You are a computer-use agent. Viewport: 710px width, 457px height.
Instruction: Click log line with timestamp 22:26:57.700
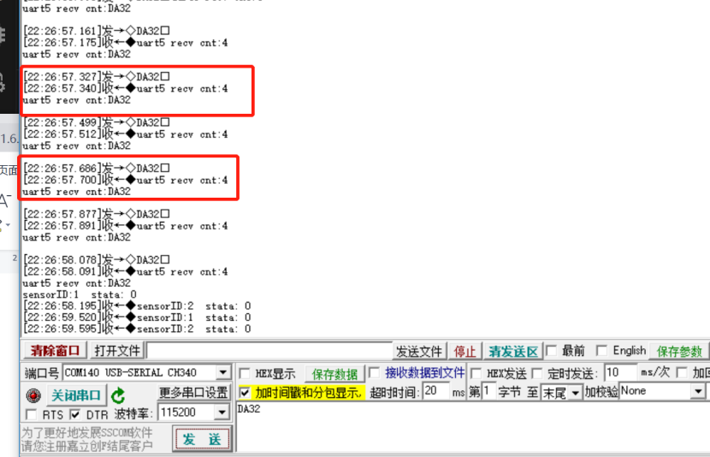point(126,181)
